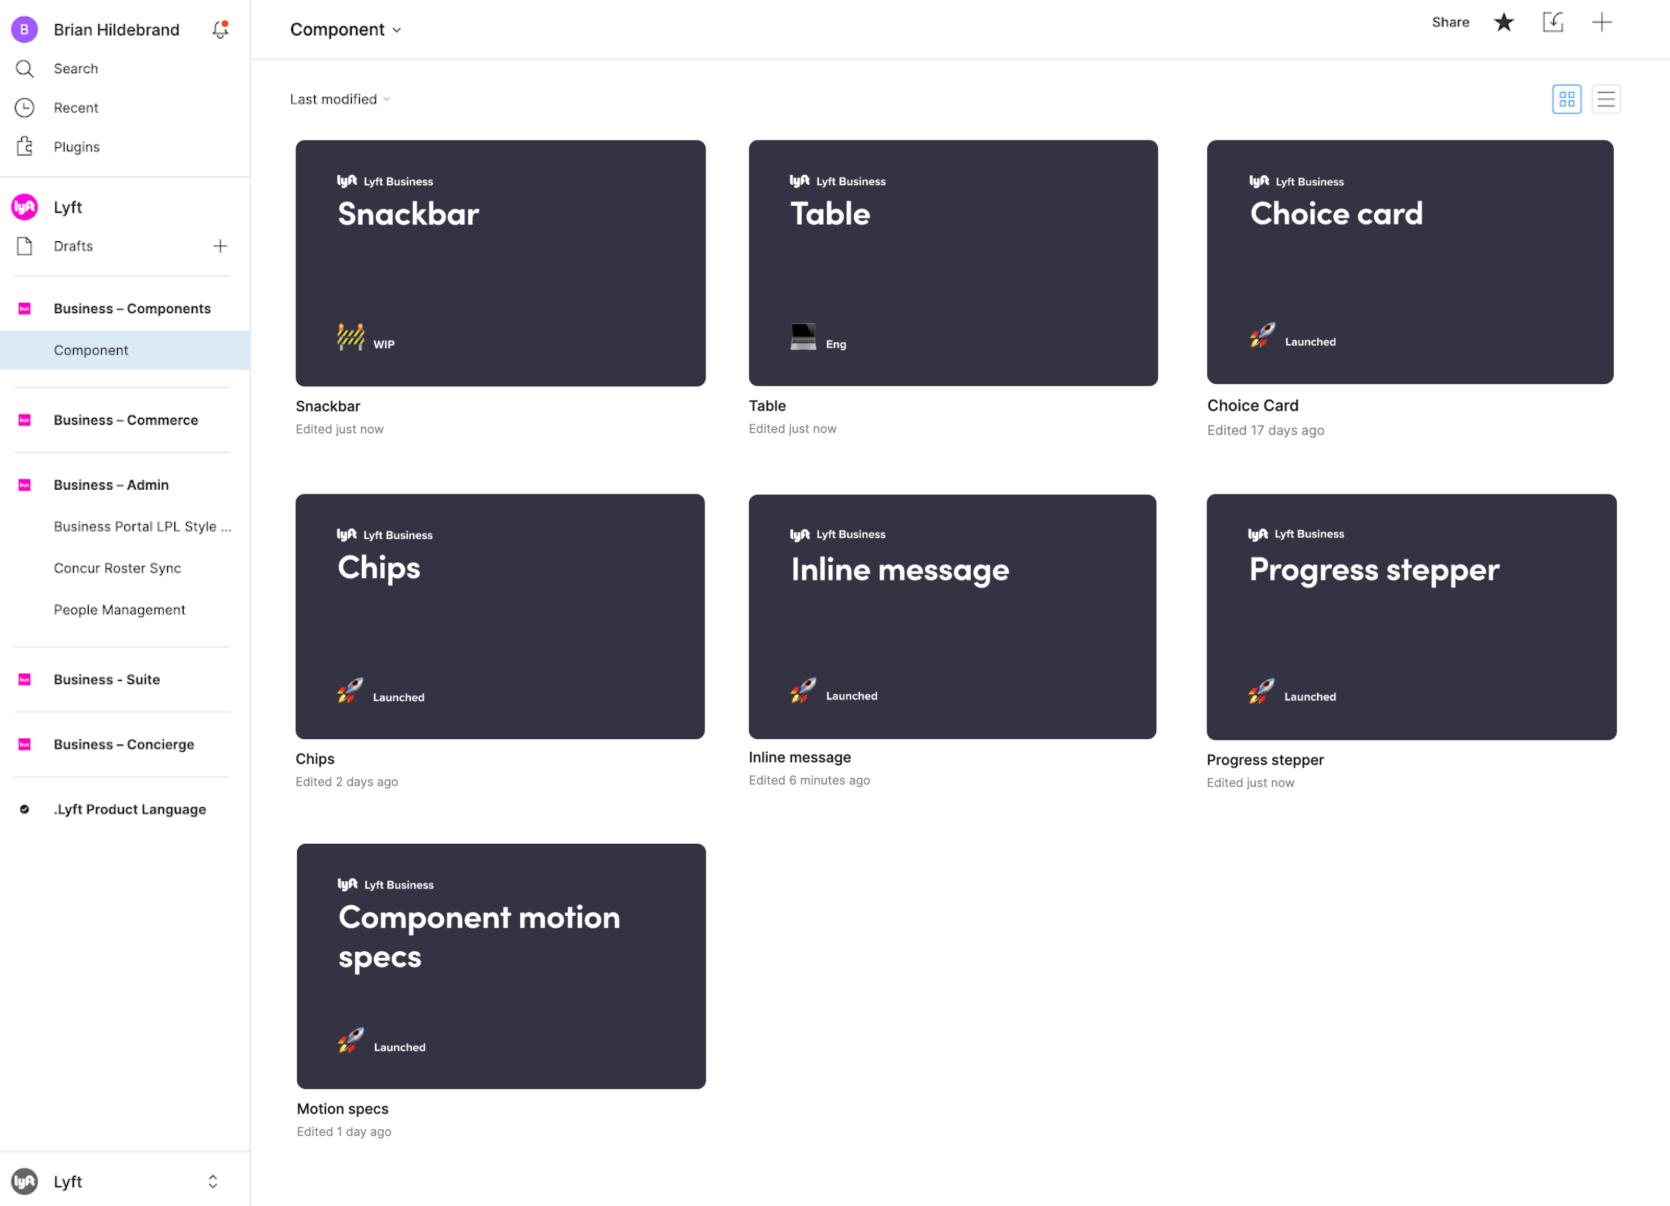This screenshot has width=1670, height=1206.
Task: Create a new file with the top-right plus
Action: [x=1602, y=22]
